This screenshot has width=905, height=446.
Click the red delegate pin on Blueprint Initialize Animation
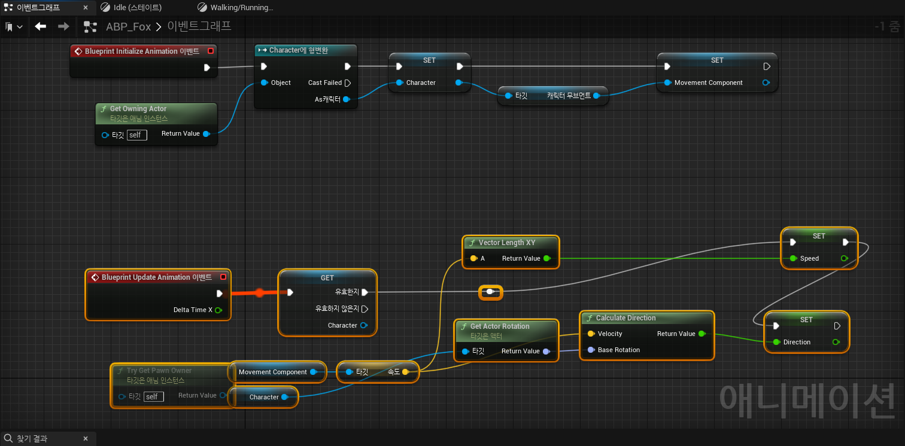(x=211, y=51)
